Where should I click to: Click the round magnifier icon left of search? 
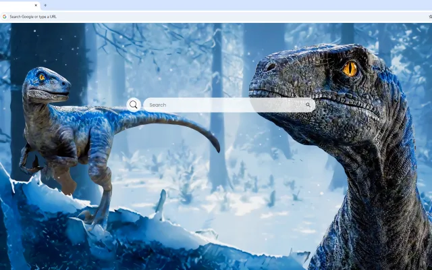click(x=134, y=105)
